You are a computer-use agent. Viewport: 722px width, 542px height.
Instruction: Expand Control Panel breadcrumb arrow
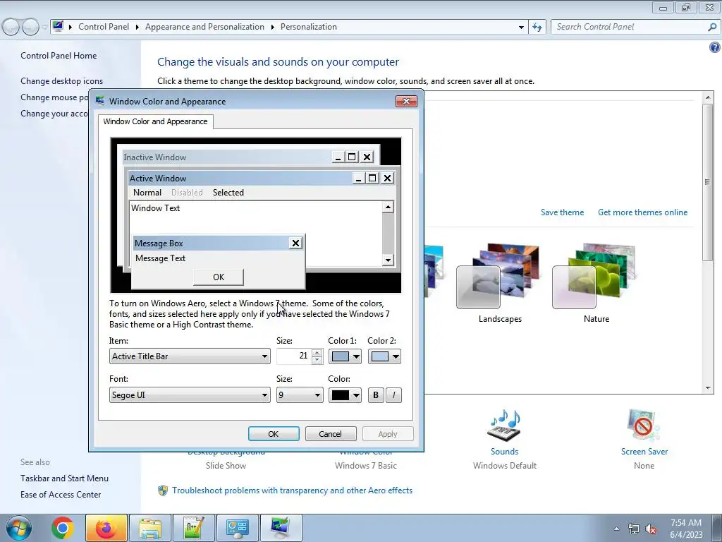(x=137, y=27)
